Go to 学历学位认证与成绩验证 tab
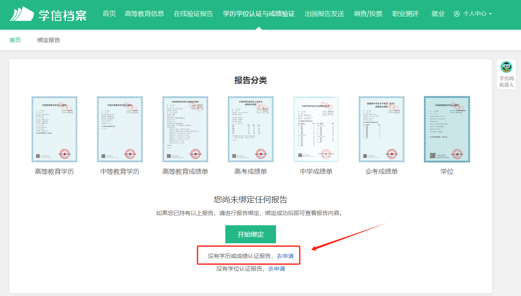 (259, 14)
